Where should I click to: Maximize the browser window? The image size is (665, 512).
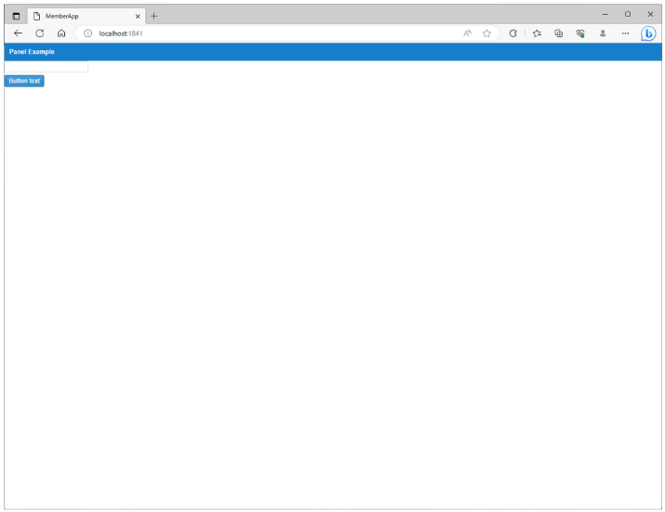click(628, 14)
